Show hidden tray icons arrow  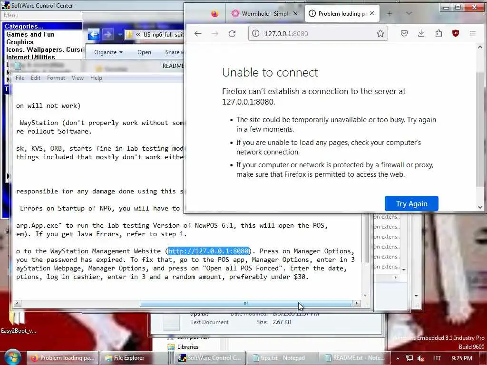click(398, 358)
